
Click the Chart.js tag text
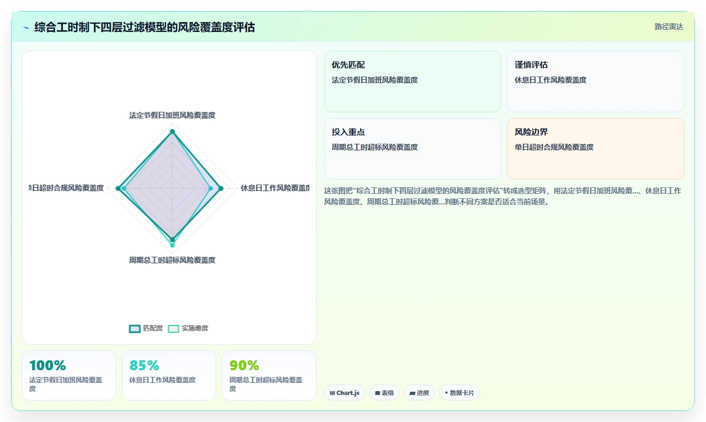pyautogui.click(x=348, y=393)
